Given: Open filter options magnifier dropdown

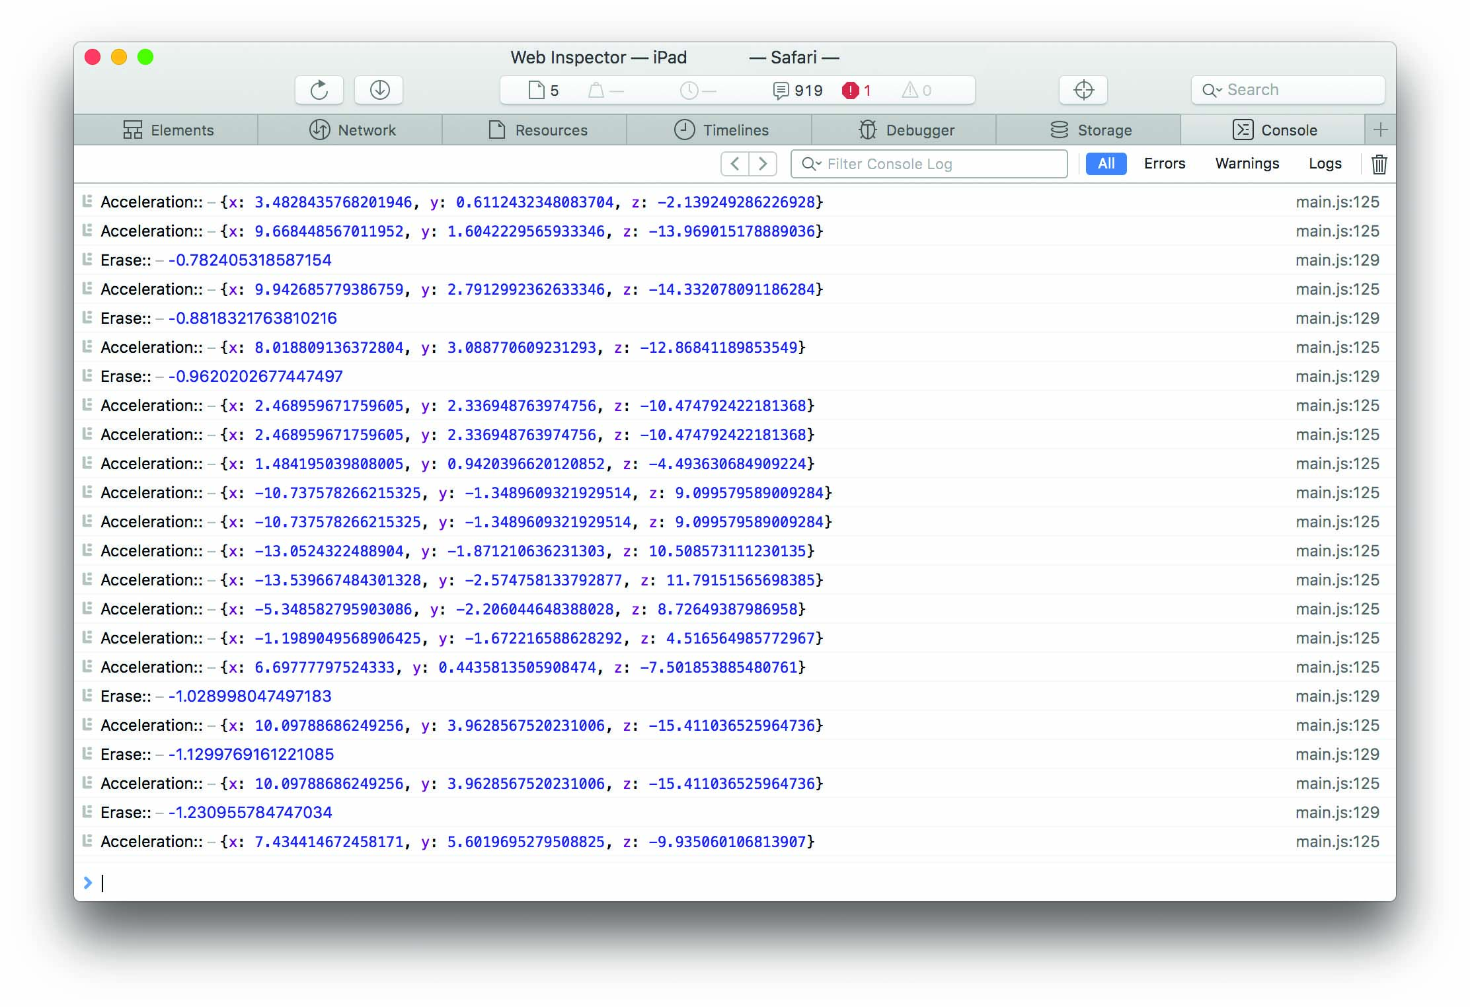Looking at the screenshot, I should pyautogui.click(x=811, y=164).
